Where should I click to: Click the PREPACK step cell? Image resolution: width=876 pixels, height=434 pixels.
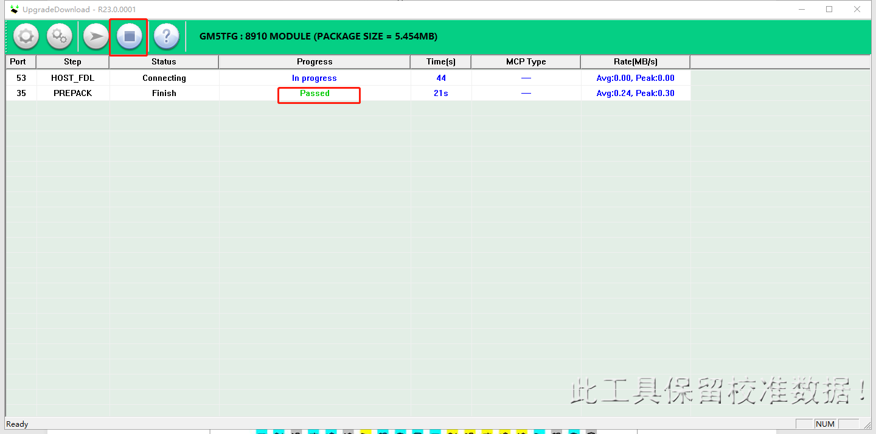click(x=73, y=93)
